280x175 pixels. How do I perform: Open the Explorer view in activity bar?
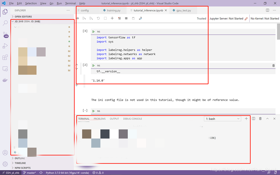pos(5,12)
